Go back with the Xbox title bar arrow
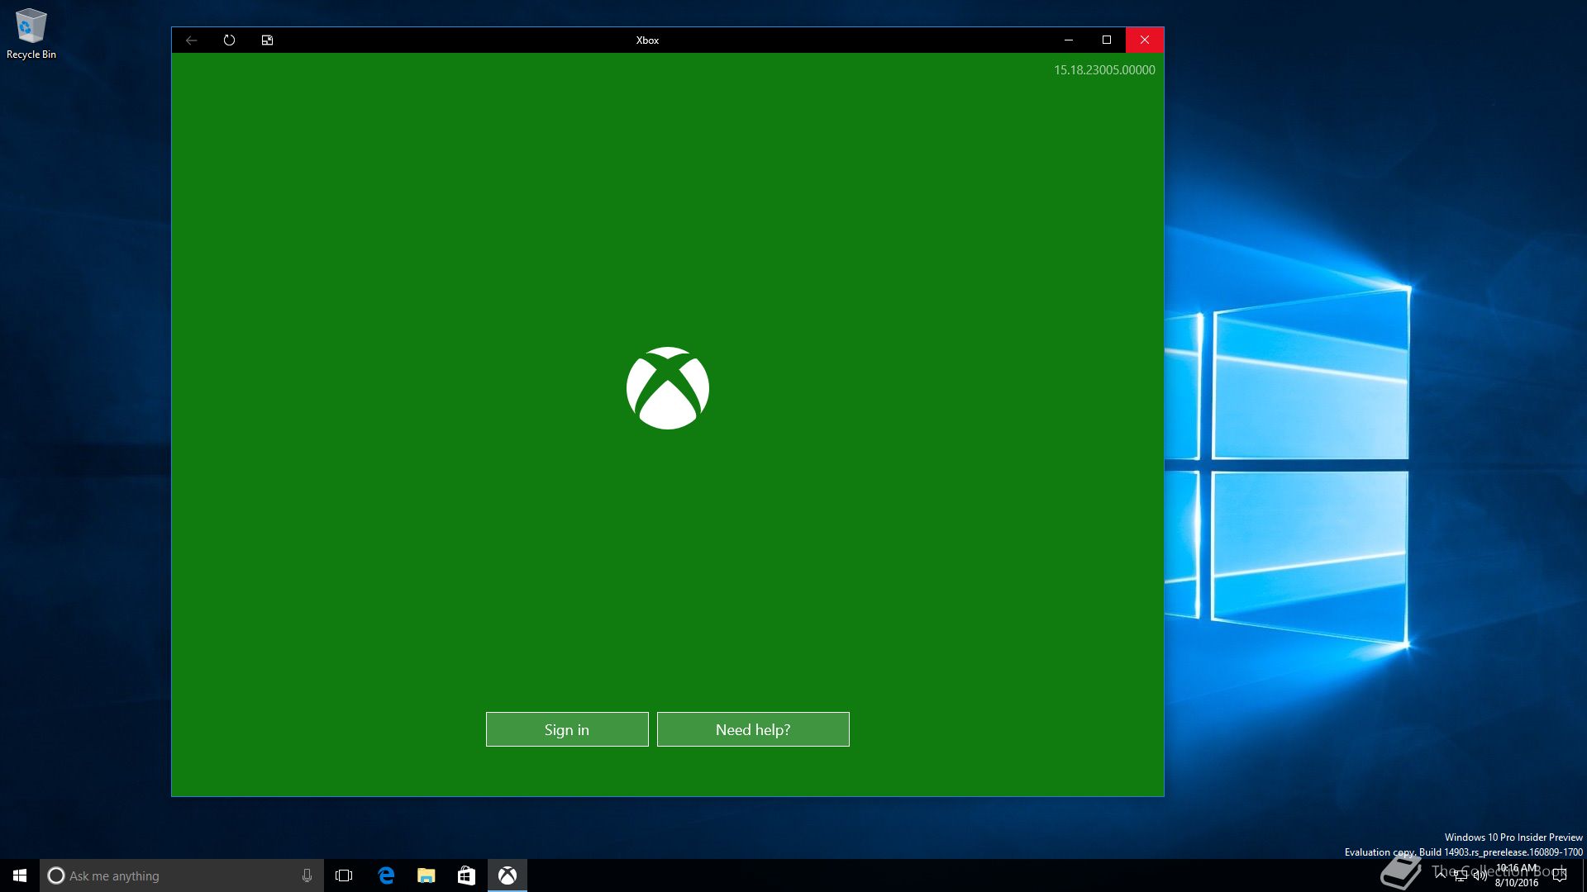 point(192,40)
